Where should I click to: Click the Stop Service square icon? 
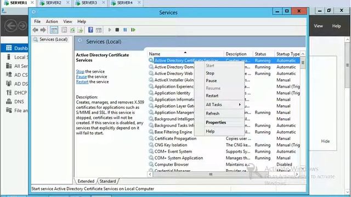[117, 30]
